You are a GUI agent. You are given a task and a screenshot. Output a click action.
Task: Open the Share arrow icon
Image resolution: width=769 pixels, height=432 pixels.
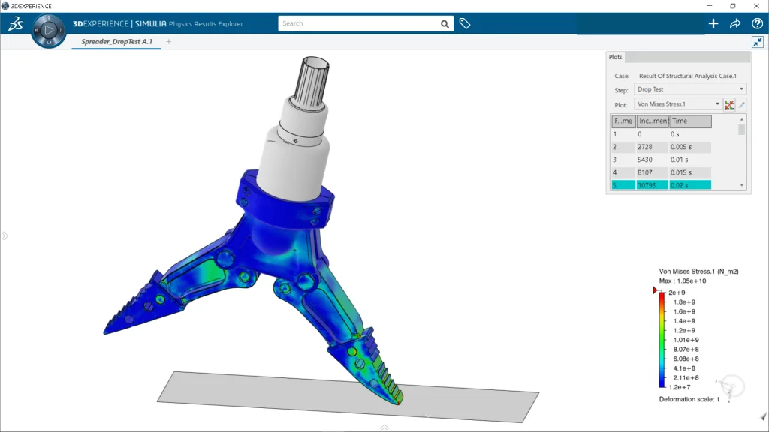click(735, 23)
